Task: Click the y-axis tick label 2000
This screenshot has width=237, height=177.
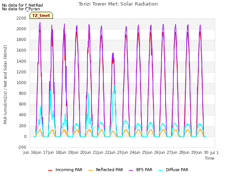Action: pos(21,29)
